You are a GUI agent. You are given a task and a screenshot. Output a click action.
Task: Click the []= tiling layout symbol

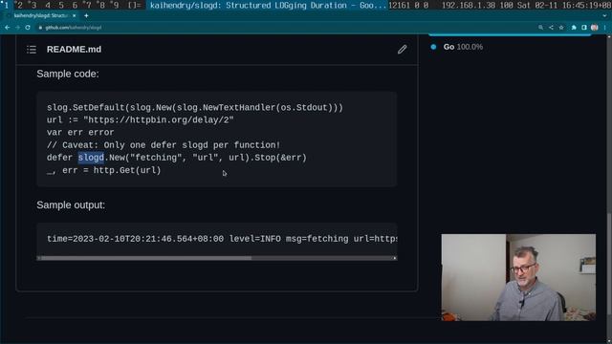(x=134, y=6)
